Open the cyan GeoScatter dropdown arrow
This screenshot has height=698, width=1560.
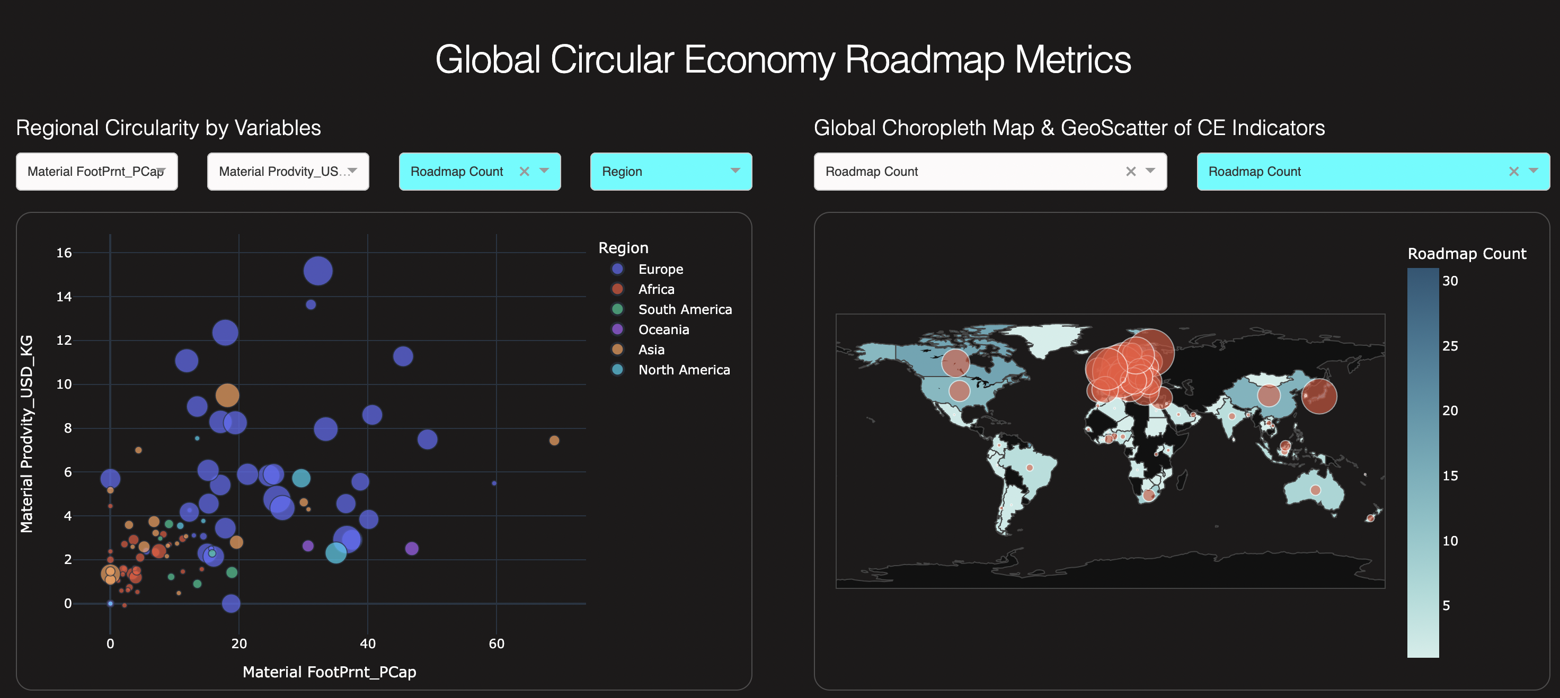tap(1534, 171)
